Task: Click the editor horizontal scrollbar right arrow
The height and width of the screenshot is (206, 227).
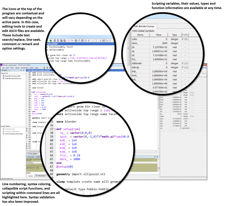Action: pyautogui.click(x=156, y=151)
